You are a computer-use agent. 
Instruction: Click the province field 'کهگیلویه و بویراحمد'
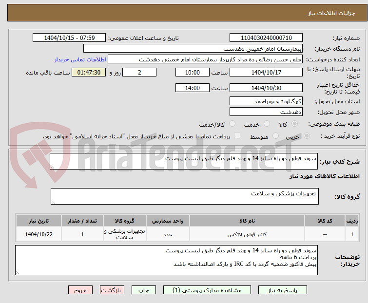pyautogui.click(x=266, y=101)
